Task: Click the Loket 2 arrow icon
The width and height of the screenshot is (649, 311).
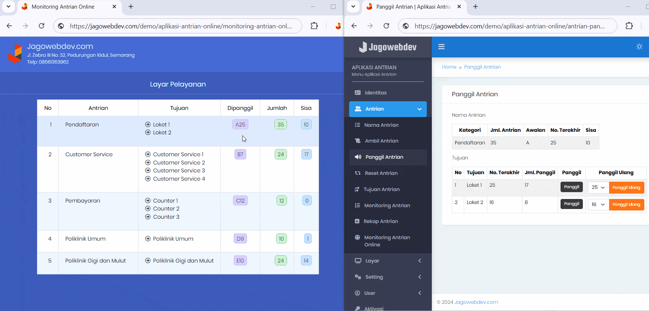Action: 148,133
